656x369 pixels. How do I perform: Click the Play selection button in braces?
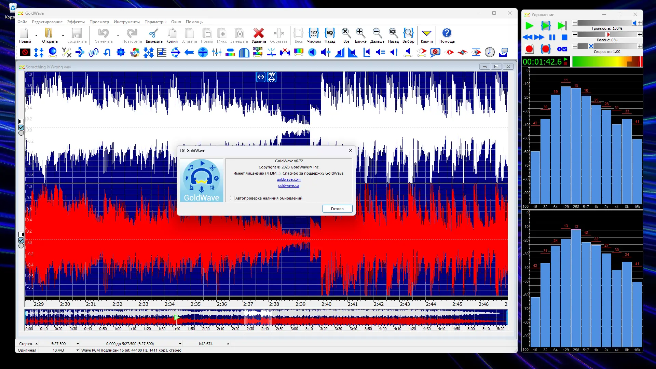546,26
